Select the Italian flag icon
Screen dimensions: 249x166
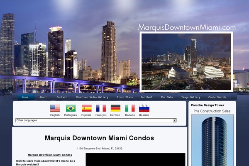pyautogui.click(x=130, y=108)
